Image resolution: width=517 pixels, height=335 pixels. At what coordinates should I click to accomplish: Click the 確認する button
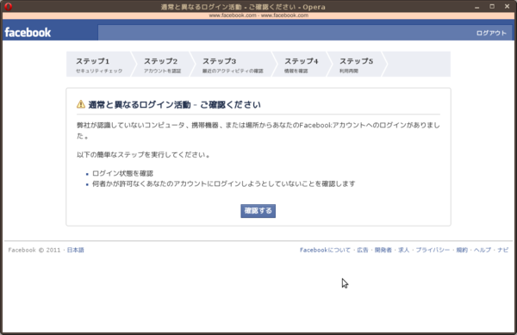[x=258, y=211]
